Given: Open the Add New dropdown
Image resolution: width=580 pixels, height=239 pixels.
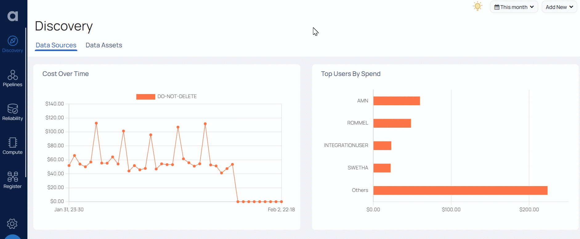Looking at the screenshot, I should [x=559, y=7].
